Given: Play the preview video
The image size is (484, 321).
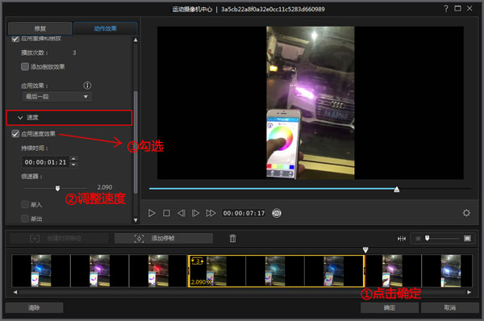Looking at the screenshot, I should [152, 213].
